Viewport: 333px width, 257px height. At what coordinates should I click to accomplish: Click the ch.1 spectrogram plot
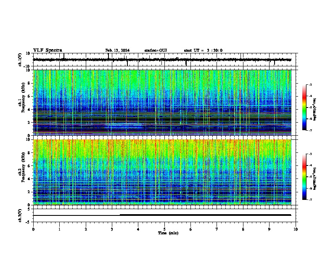[162, 102]
